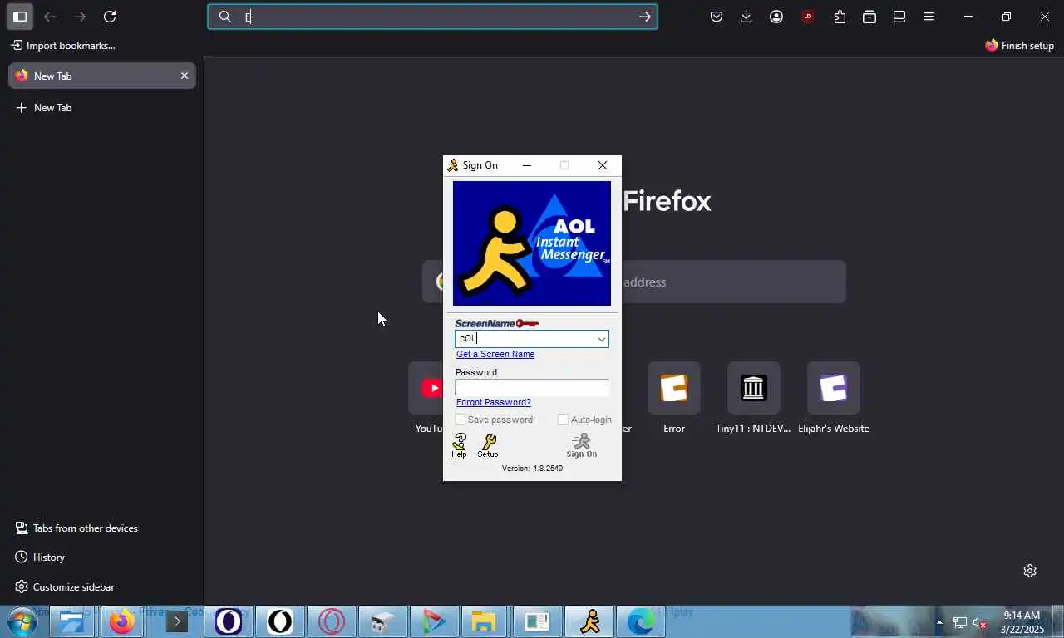
Task: Click the Firefox back arrow
Action: coord(50,17)
